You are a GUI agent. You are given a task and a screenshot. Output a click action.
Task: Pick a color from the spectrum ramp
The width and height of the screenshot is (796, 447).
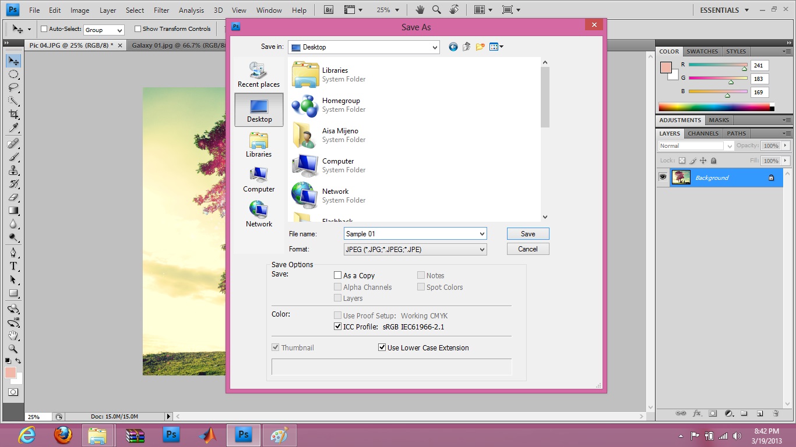click(714, 107)
